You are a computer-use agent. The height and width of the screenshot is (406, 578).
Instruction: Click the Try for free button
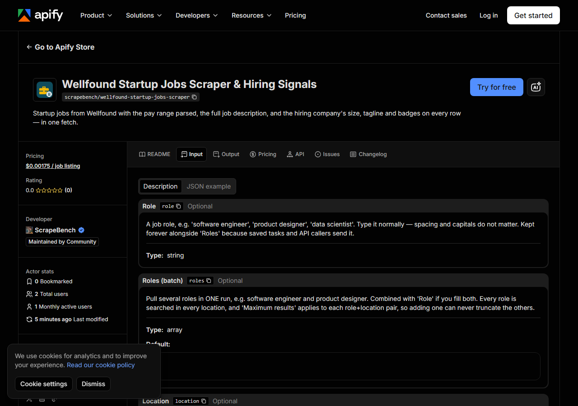[x=497, y=87]
